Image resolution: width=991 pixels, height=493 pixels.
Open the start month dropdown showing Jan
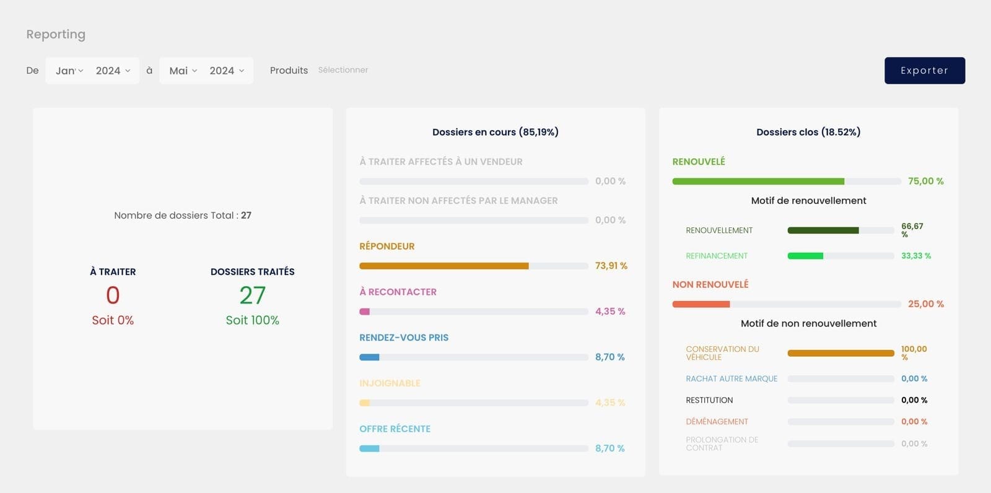pos(69,71)
